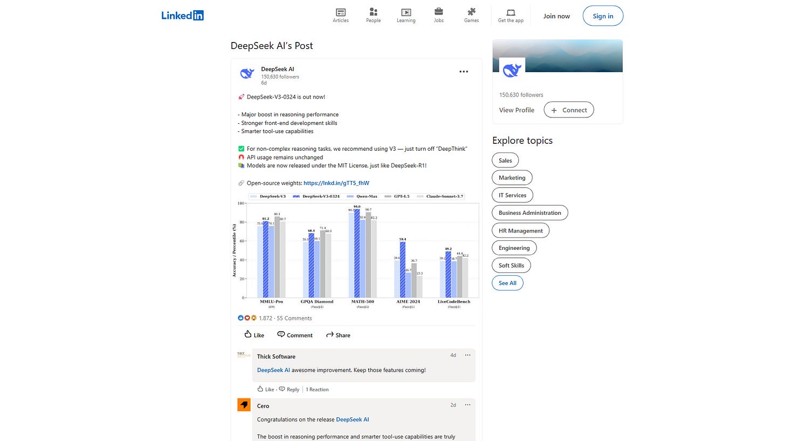Click Get the app laptop icon
Viewport: 785px width, 441px height.
[x=511, y=12]
